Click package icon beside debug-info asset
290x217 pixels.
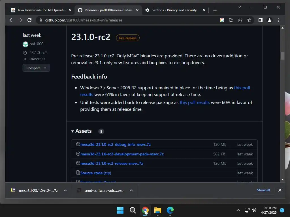(x=78, y=144)
